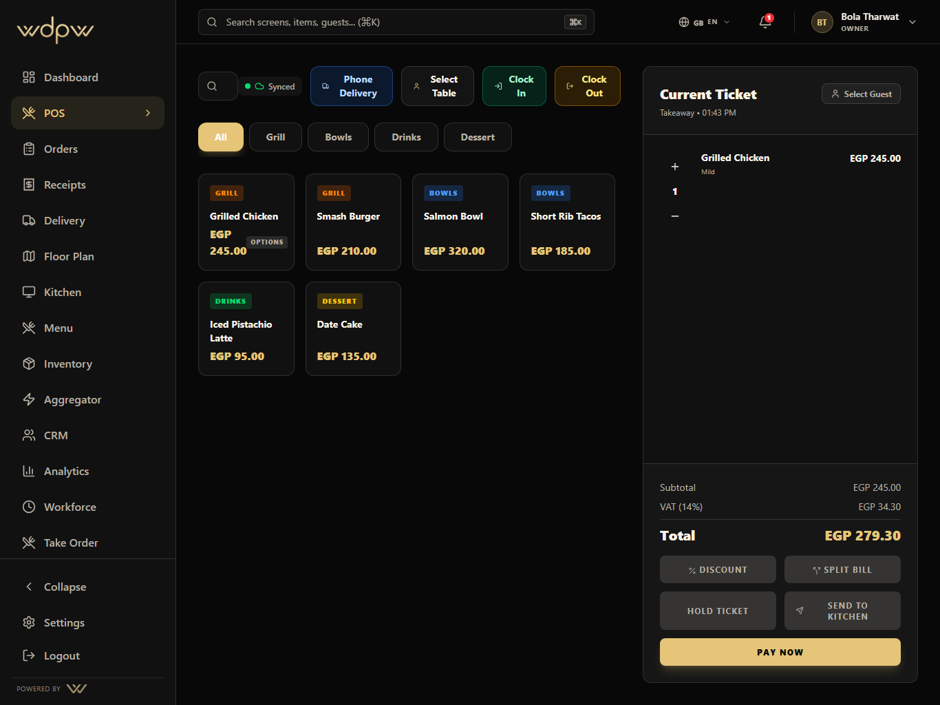Click the Select Guest button
The image size is (940, 705).
click(861, 94)
